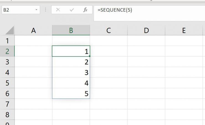Click the Enter checkmark icon in formula bar
This screenshot has height=125, width=205.
click(x=72, y=10)
